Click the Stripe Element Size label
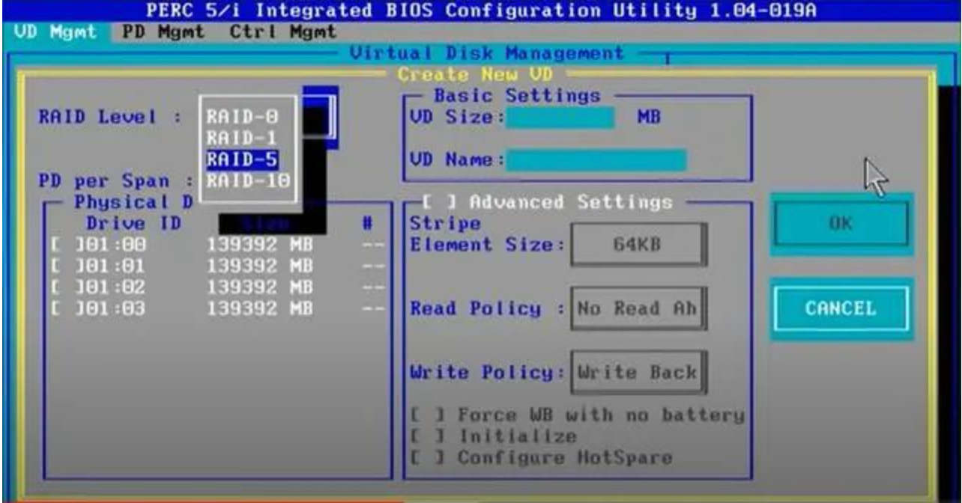The image size is (962, 503). (487, 234)
